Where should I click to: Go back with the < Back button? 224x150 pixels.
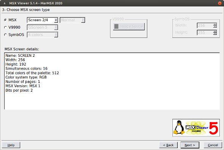(168, 145)
